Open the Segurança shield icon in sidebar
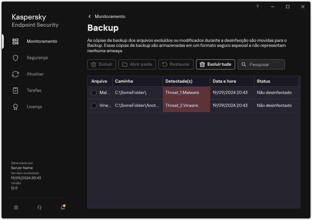 [x=15, y=58]
